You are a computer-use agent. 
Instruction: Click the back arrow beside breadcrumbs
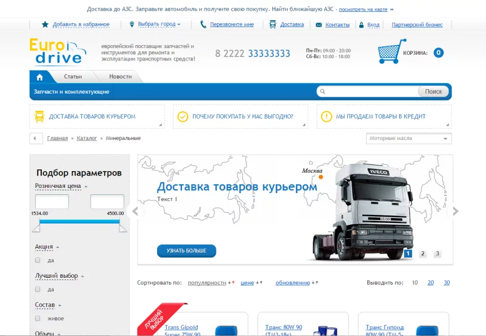pyautogui.click(x=36, y=138)
